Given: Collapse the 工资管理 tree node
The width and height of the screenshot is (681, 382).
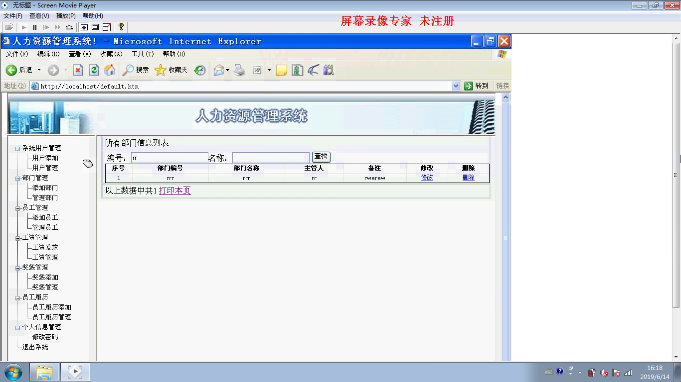Looking at the screenshot, I should pos(18,238).
